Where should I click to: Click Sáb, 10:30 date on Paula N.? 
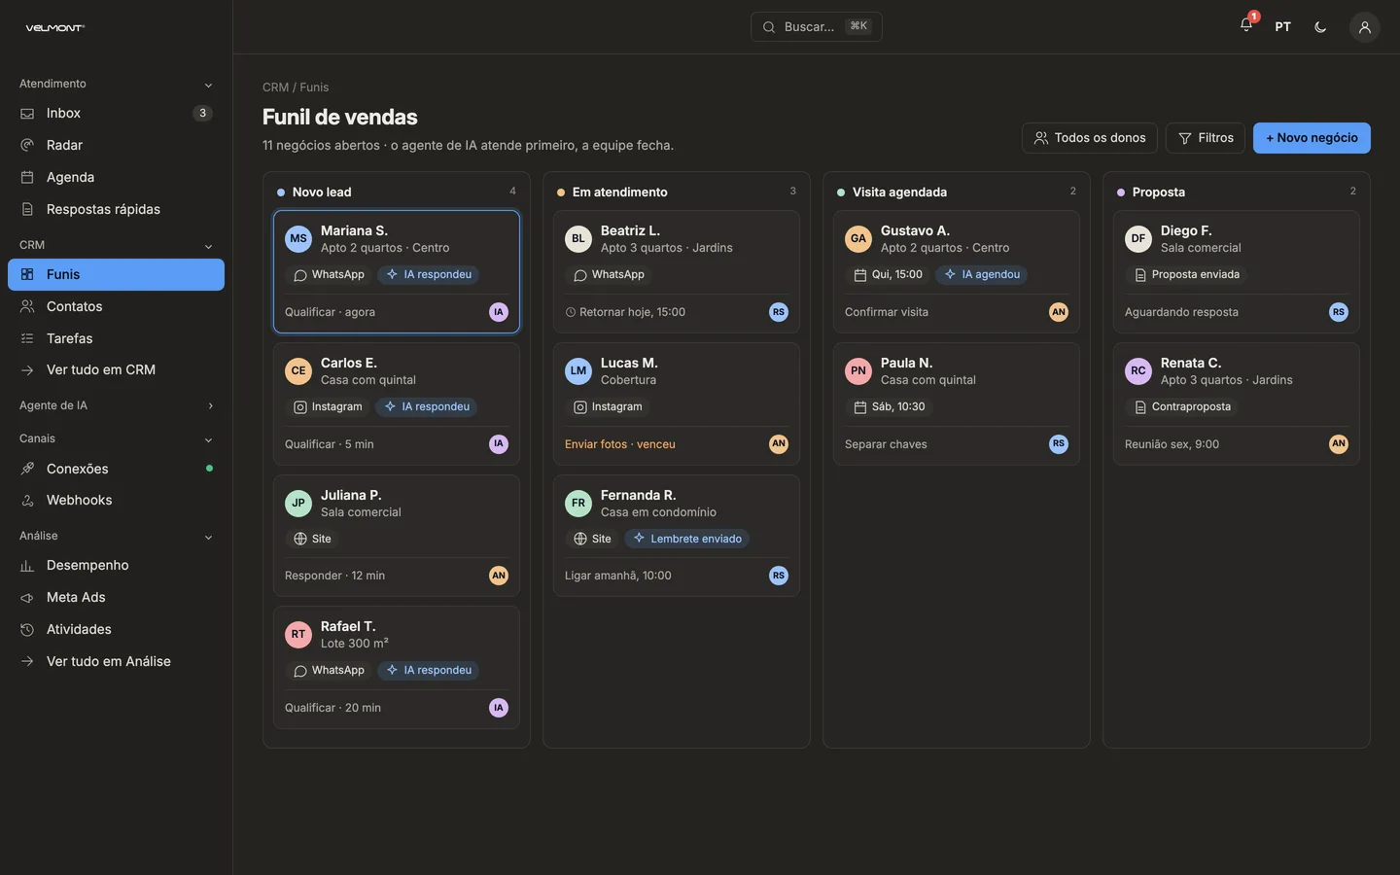[x=890, y=406]
